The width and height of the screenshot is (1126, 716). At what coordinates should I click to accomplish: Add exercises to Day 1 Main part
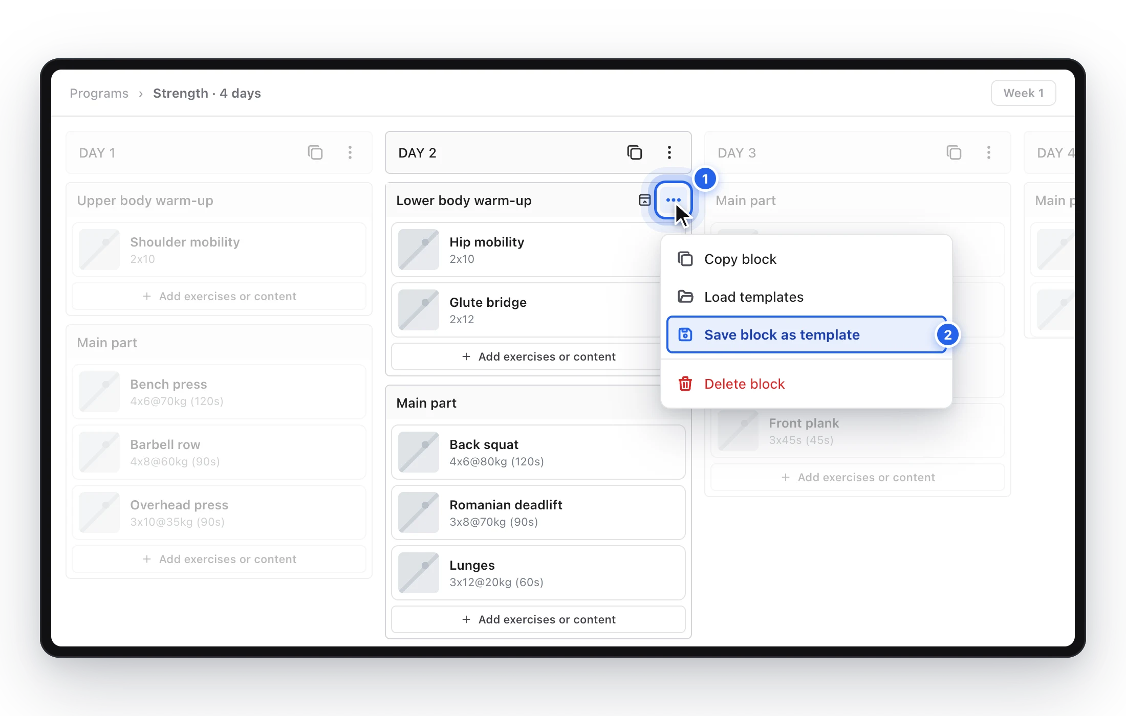pos(219,560)
